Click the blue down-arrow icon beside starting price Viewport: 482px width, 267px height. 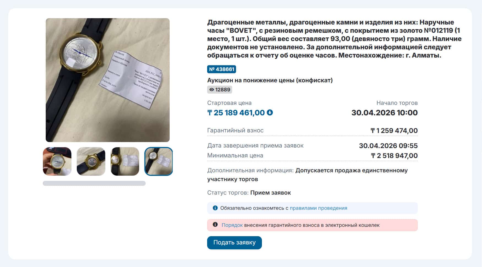tap(270, 113)
